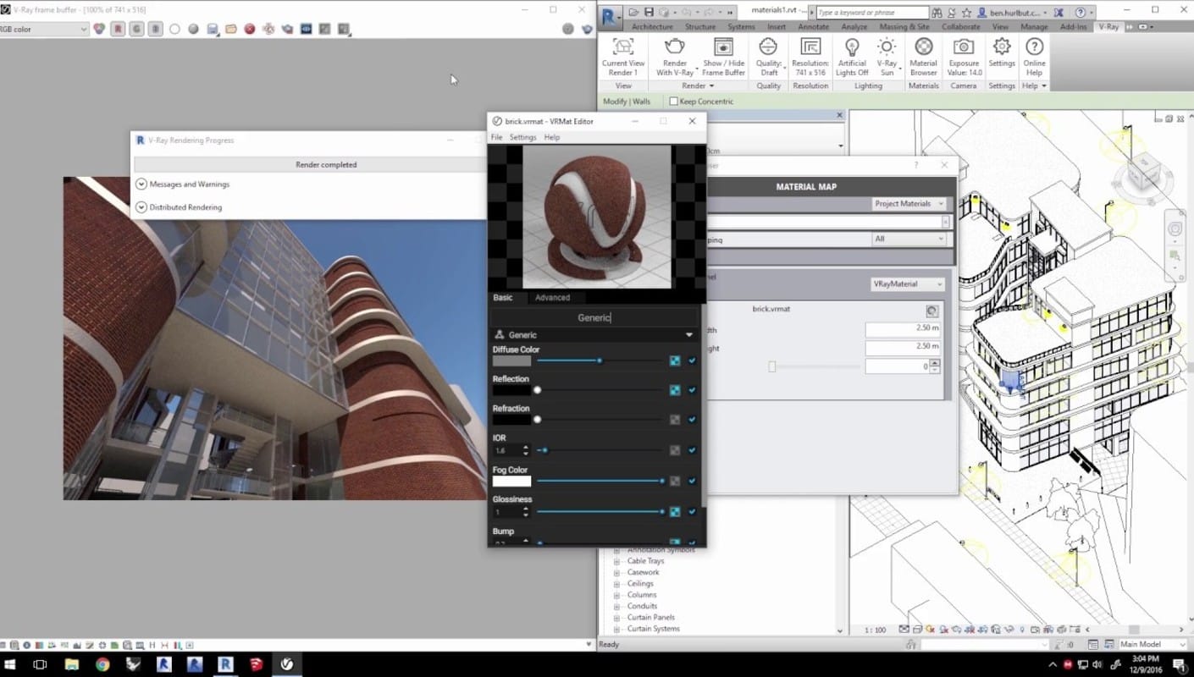Open the Help menu in VRMat Editor
The width and height of the screenshot is (1194, 677).
point(552,137)
